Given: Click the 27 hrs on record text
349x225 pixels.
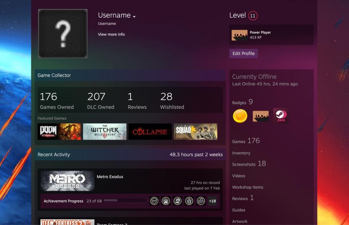Looking at the screenshot, I should click(x=205, y=183).
